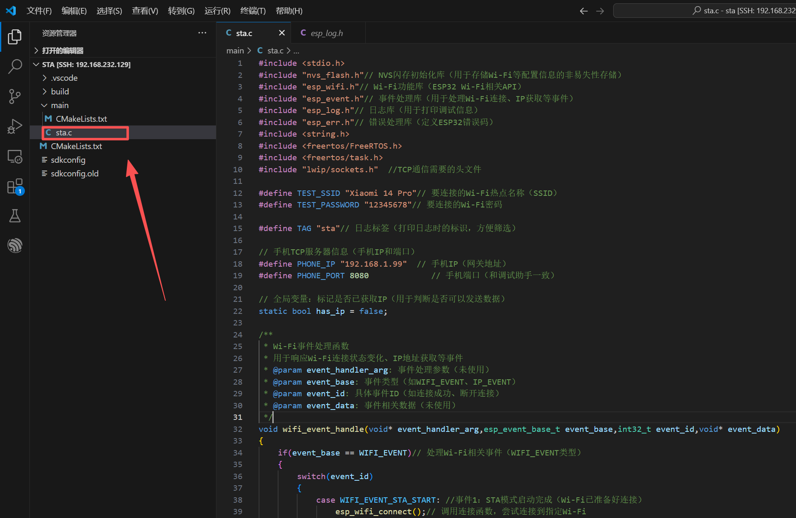Open the Explorer view in activity bar
The height and width of the screenshot is (518, 796).
click(15, 37)
